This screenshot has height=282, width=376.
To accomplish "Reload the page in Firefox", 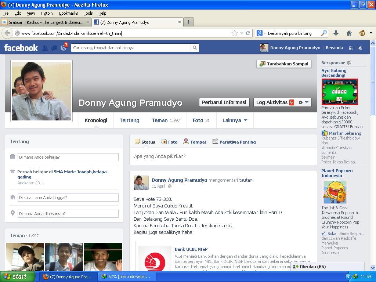I will click(x=248, y=33).
